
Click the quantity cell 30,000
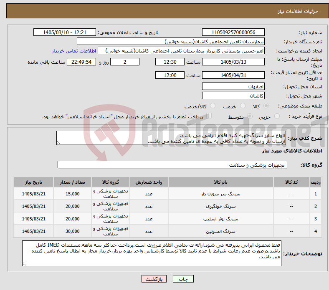[72, 231]
